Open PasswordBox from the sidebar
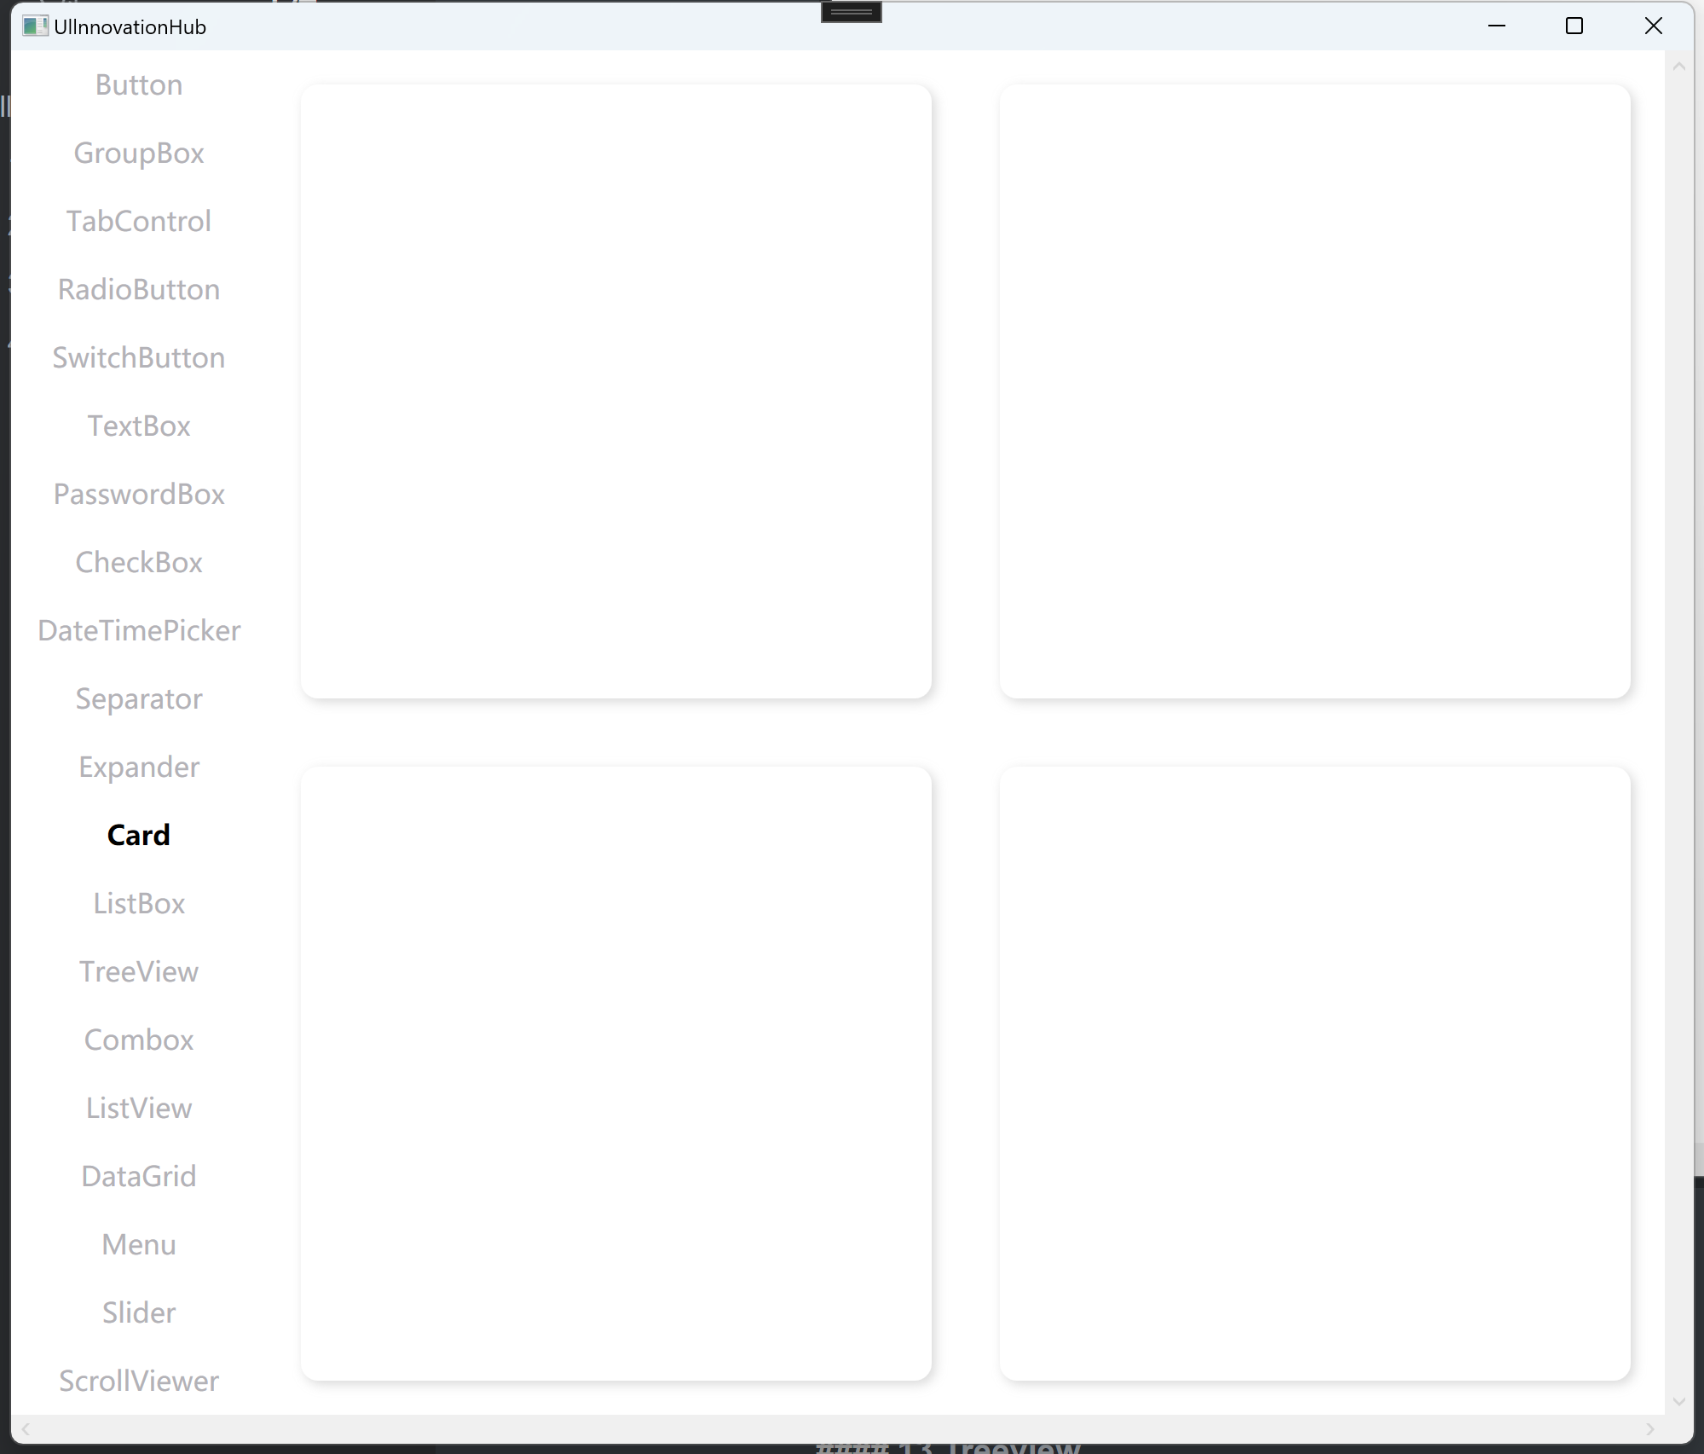The height and width of the screenshot is (1454, 1704). 139,495
